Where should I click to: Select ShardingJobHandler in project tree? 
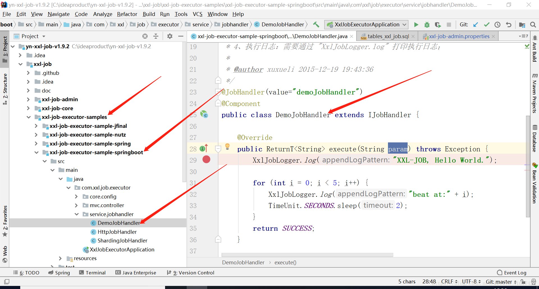pyautogui.click(x=122, y=241)
